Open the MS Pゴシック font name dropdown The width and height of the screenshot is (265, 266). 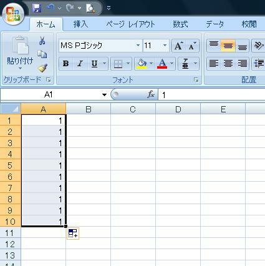click(138, 46)
